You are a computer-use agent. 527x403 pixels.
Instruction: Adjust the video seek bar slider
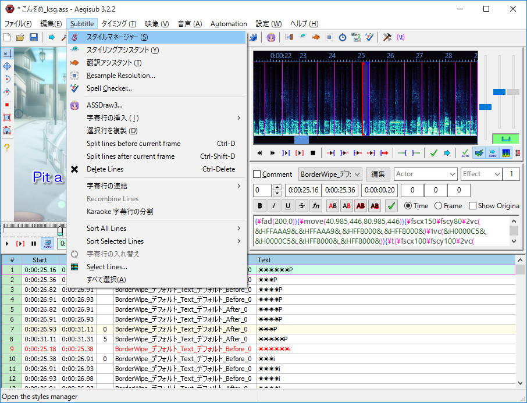[60, 230]
